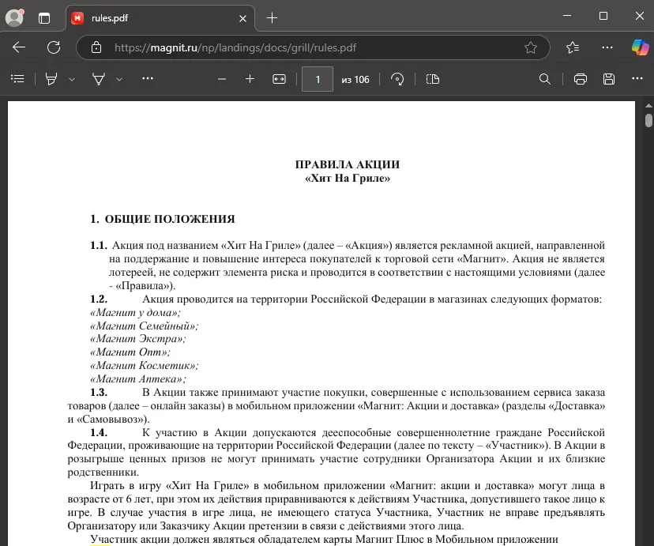The image size is (654, 546).
Task: Reload the current page
Action: pos(54,47)
